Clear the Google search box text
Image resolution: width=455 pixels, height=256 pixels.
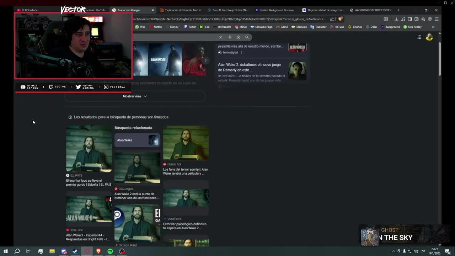[220, 37]
